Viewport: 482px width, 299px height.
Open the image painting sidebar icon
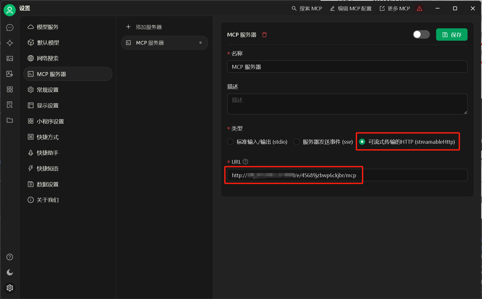[x=10, y=58]
